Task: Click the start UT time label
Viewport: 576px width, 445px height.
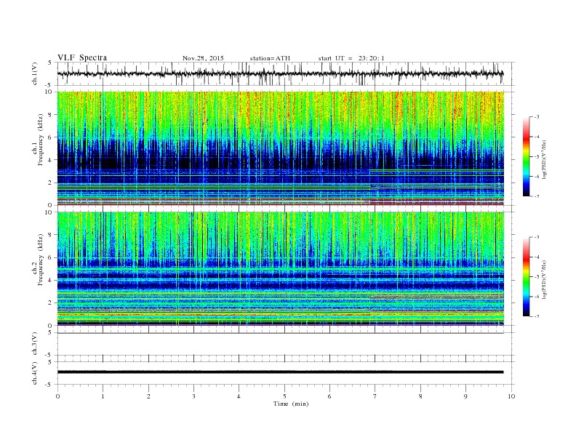Action: [x=351, y=58]
